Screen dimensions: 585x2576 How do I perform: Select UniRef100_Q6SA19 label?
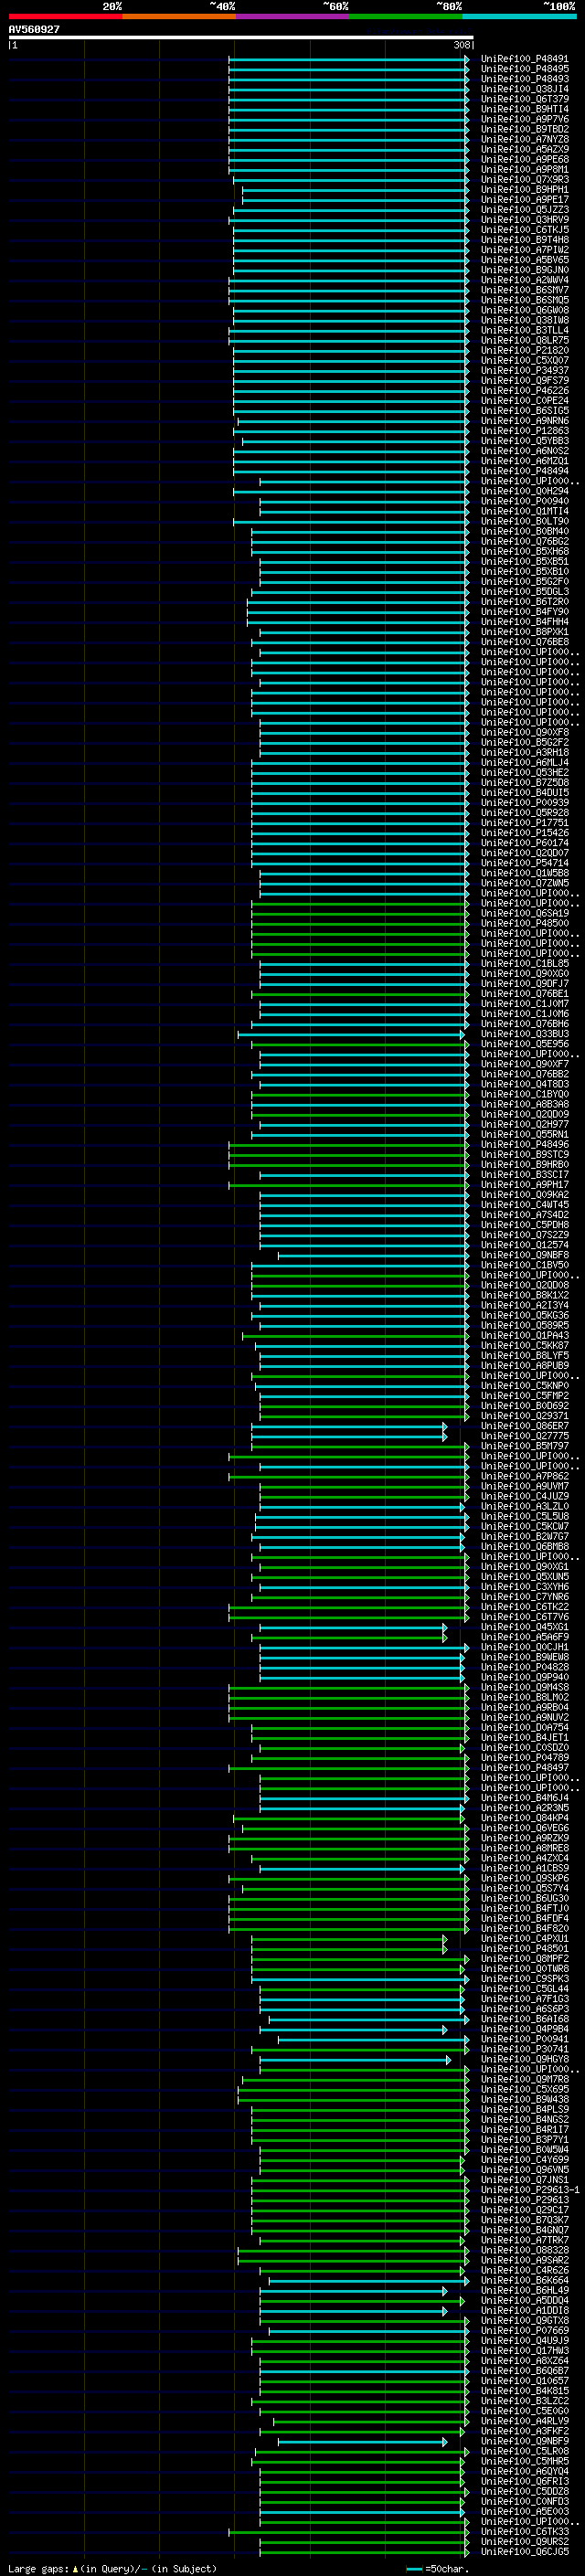pyautogui.click(x=524, y=913)
